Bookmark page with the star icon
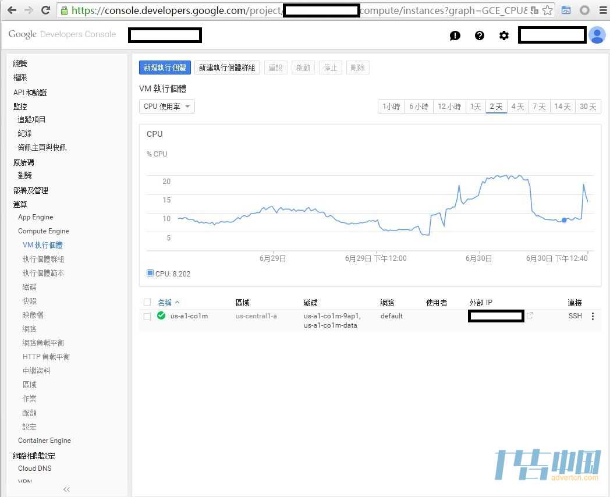The height and width of the screenshot is (497, 610). point(547,10)
